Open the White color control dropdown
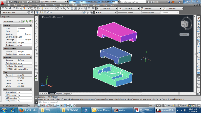This screenshot has height=113, width=201. (106, 12)
